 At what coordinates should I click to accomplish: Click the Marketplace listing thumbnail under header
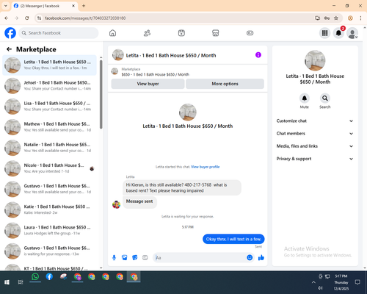point(115,71)
